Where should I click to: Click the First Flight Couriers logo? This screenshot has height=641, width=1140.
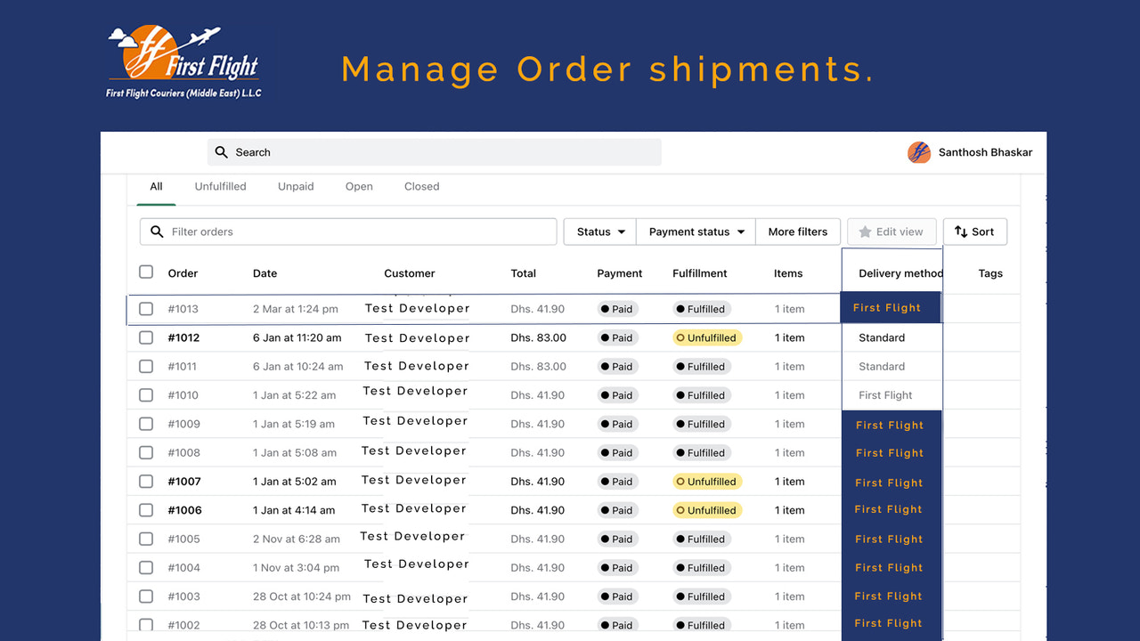(184, 61)
